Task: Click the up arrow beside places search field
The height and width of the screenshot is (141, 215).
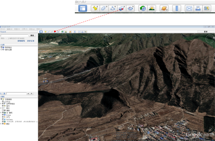Action: (x=28, y=93)
